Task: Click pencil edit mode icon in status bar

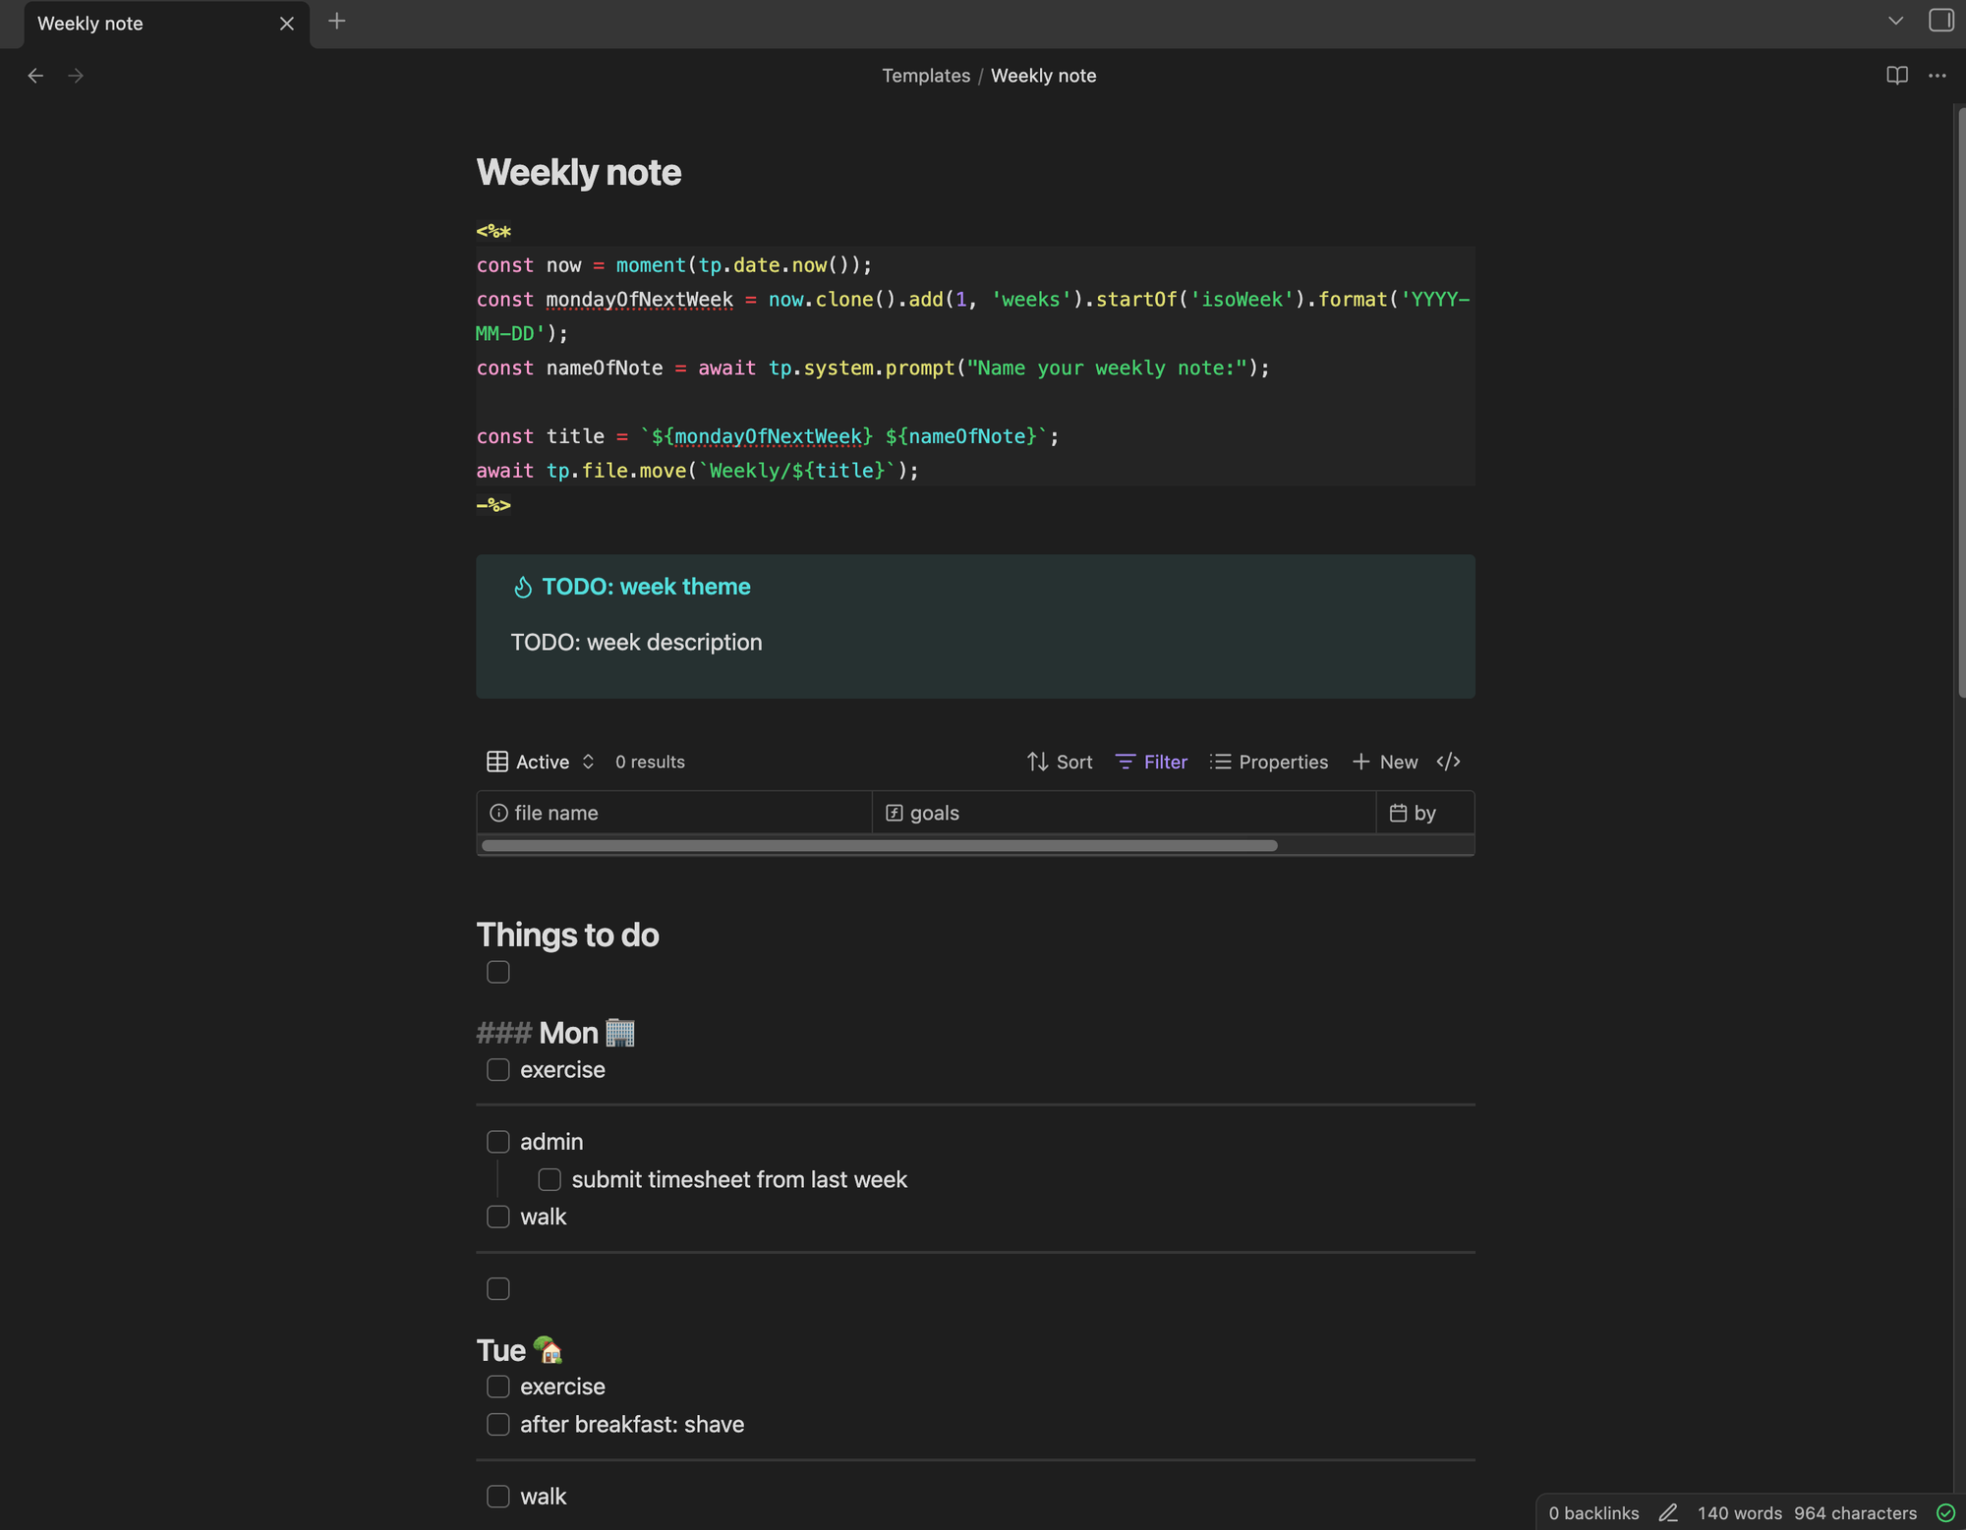Action: pos(1668,1513)
